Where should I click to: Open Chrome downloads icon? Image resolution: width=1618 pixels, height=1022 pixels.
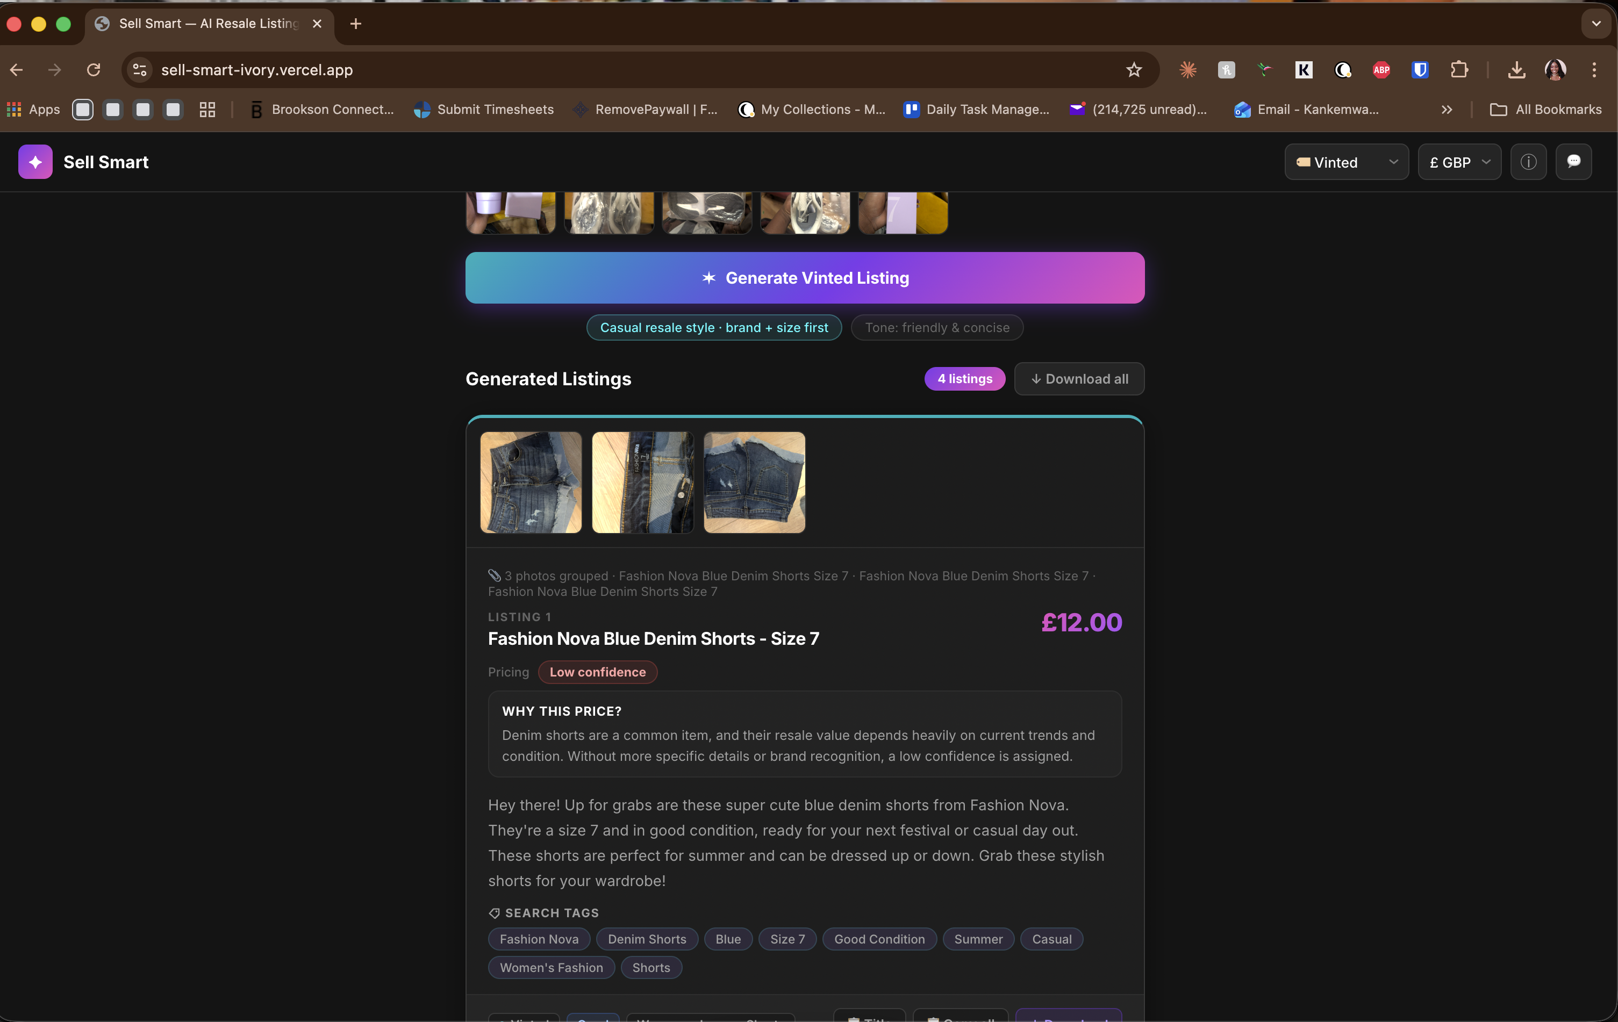[x=1516, y=70]
